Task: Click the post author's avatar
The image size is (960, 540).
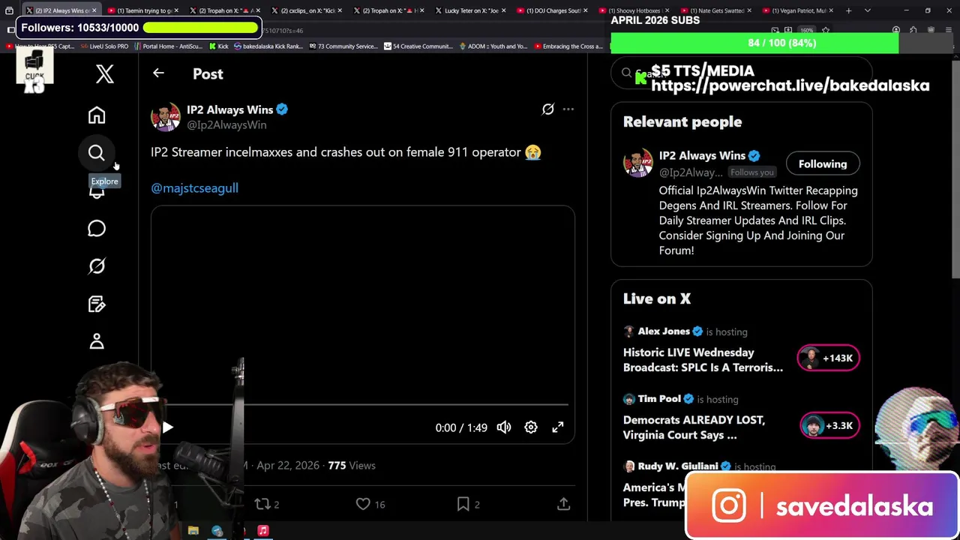Action: point(166,117)
